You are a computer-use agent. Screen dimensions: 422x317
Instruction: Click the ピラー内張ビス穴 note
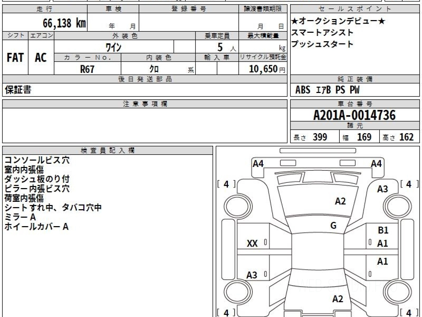click(37, 189)
